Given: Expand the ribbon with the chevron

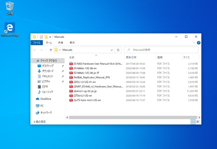Looking at the screenshot, I should pos(194,43).
